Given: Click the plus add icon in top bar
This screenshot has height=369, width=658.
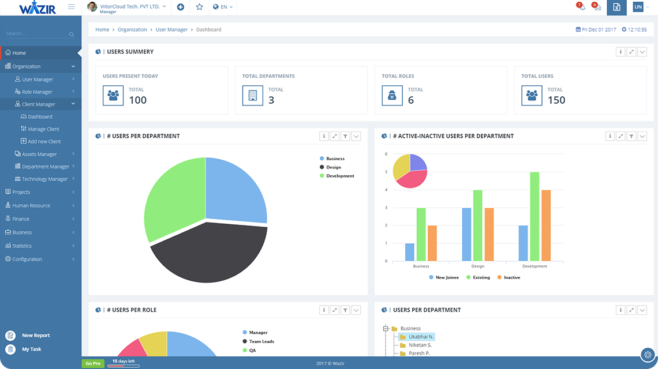Looking at the screenshot, I should [181, 7].
